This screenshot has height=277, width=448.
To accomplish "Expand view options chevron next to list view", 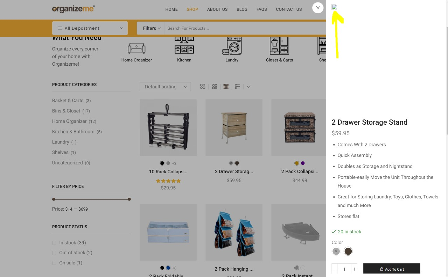I will tap(248, 87).
